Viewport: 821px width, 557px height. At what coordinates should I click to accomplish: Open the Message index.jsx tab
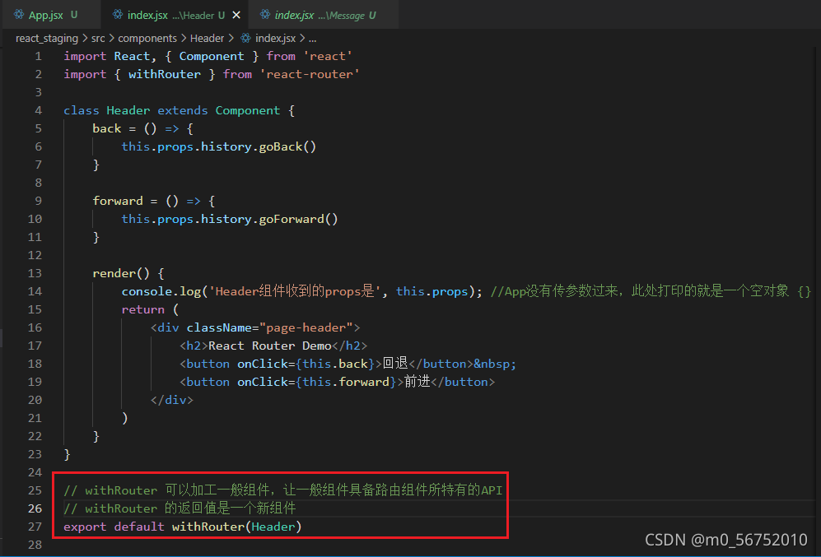click(324, 15)
